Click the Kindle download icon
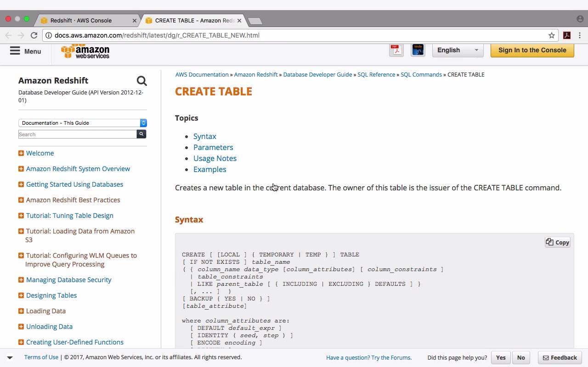This screenshot has height=367, width=588. tap(418, 50)
